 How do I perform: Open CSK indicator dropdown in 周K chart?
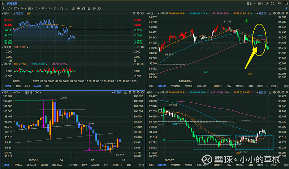pyautogui.click(x=17, y=92)
